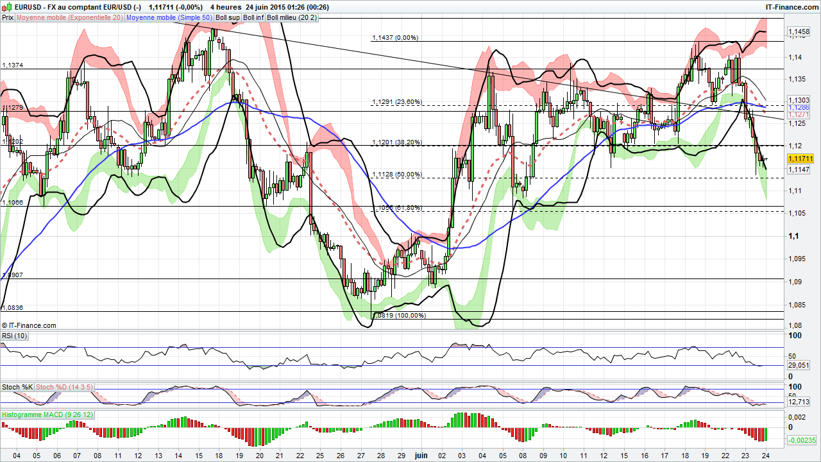
Task: Click the "1,1437 (0,00%)" Fibonacci level label
Action: click(x=396, y=38)
